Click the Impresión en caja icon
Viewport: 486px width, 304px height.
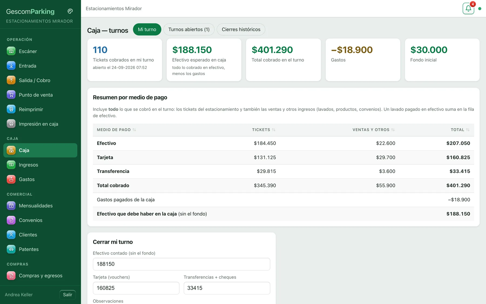[x=11, y=124]
